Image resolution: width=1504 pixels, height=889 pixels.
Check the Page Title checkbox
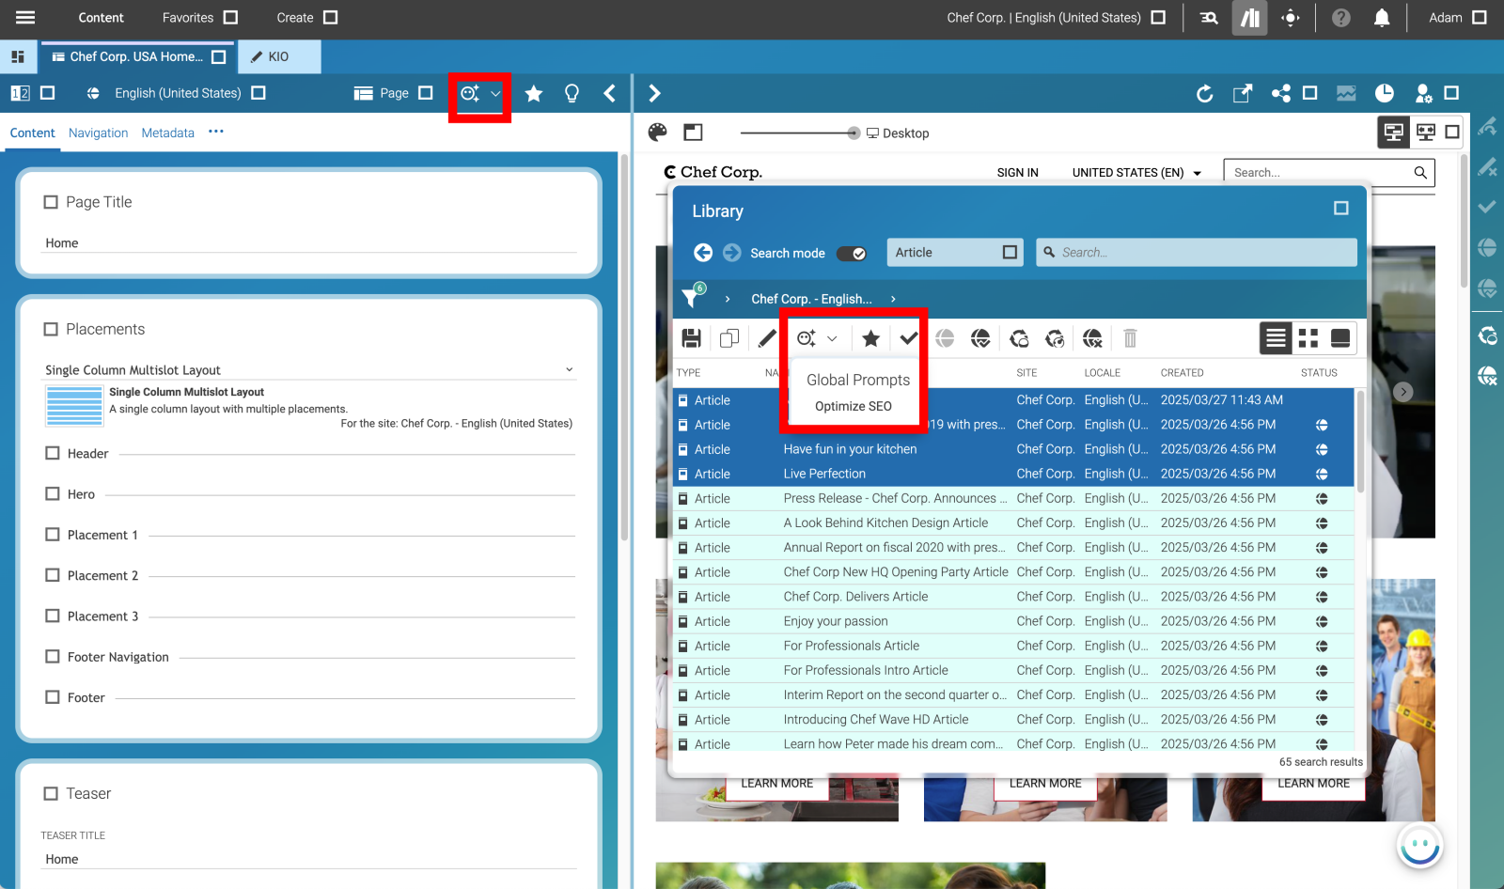point(51,201)
